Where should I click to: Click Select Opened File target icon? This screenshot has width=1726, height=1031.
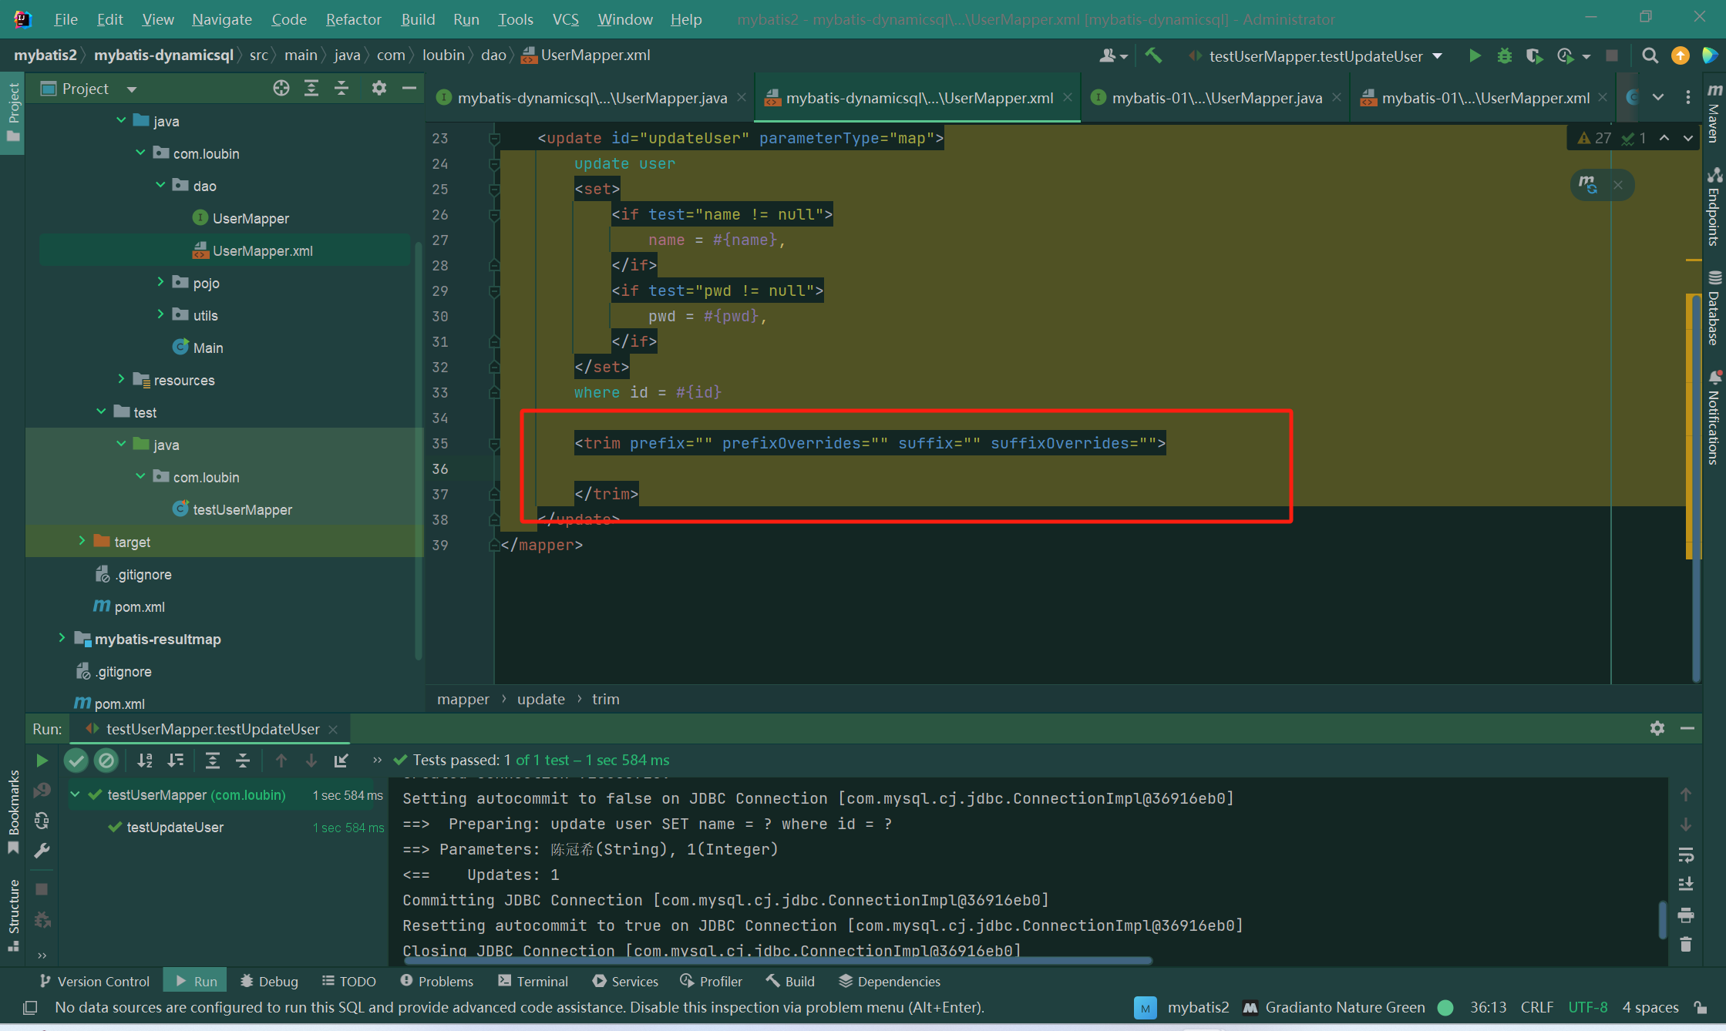(281, 89)
